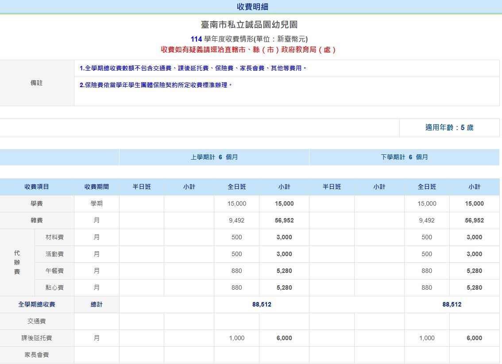Select the 學費 row label
The height and width of the screenshot is (364, 502).
pos(37,203)
